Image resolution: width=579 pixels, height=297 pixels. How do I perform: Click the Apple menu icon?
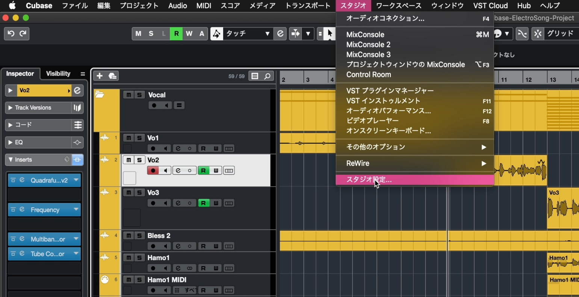[x=12, y=6]
